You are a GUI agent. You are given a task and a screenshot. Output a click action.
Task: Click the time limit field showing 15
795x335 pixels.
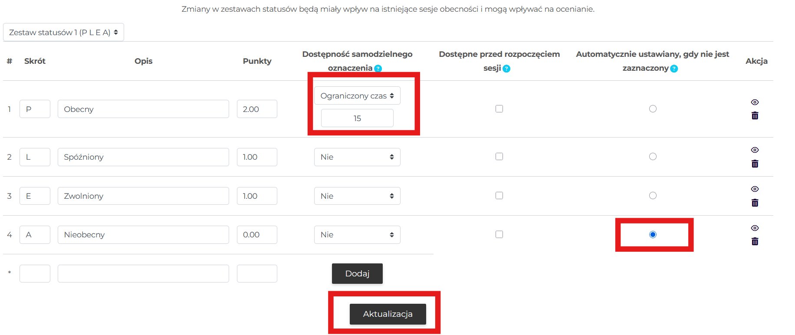coord(357,118)
